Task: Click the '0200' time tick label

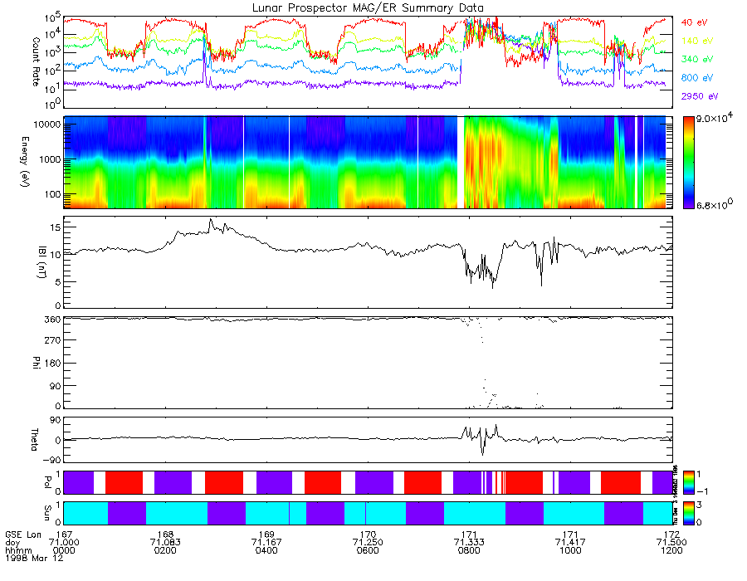Action: 165,550
